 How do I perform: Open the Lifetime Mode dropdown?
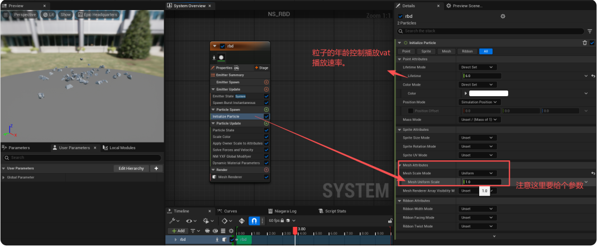tap(477, 67)
